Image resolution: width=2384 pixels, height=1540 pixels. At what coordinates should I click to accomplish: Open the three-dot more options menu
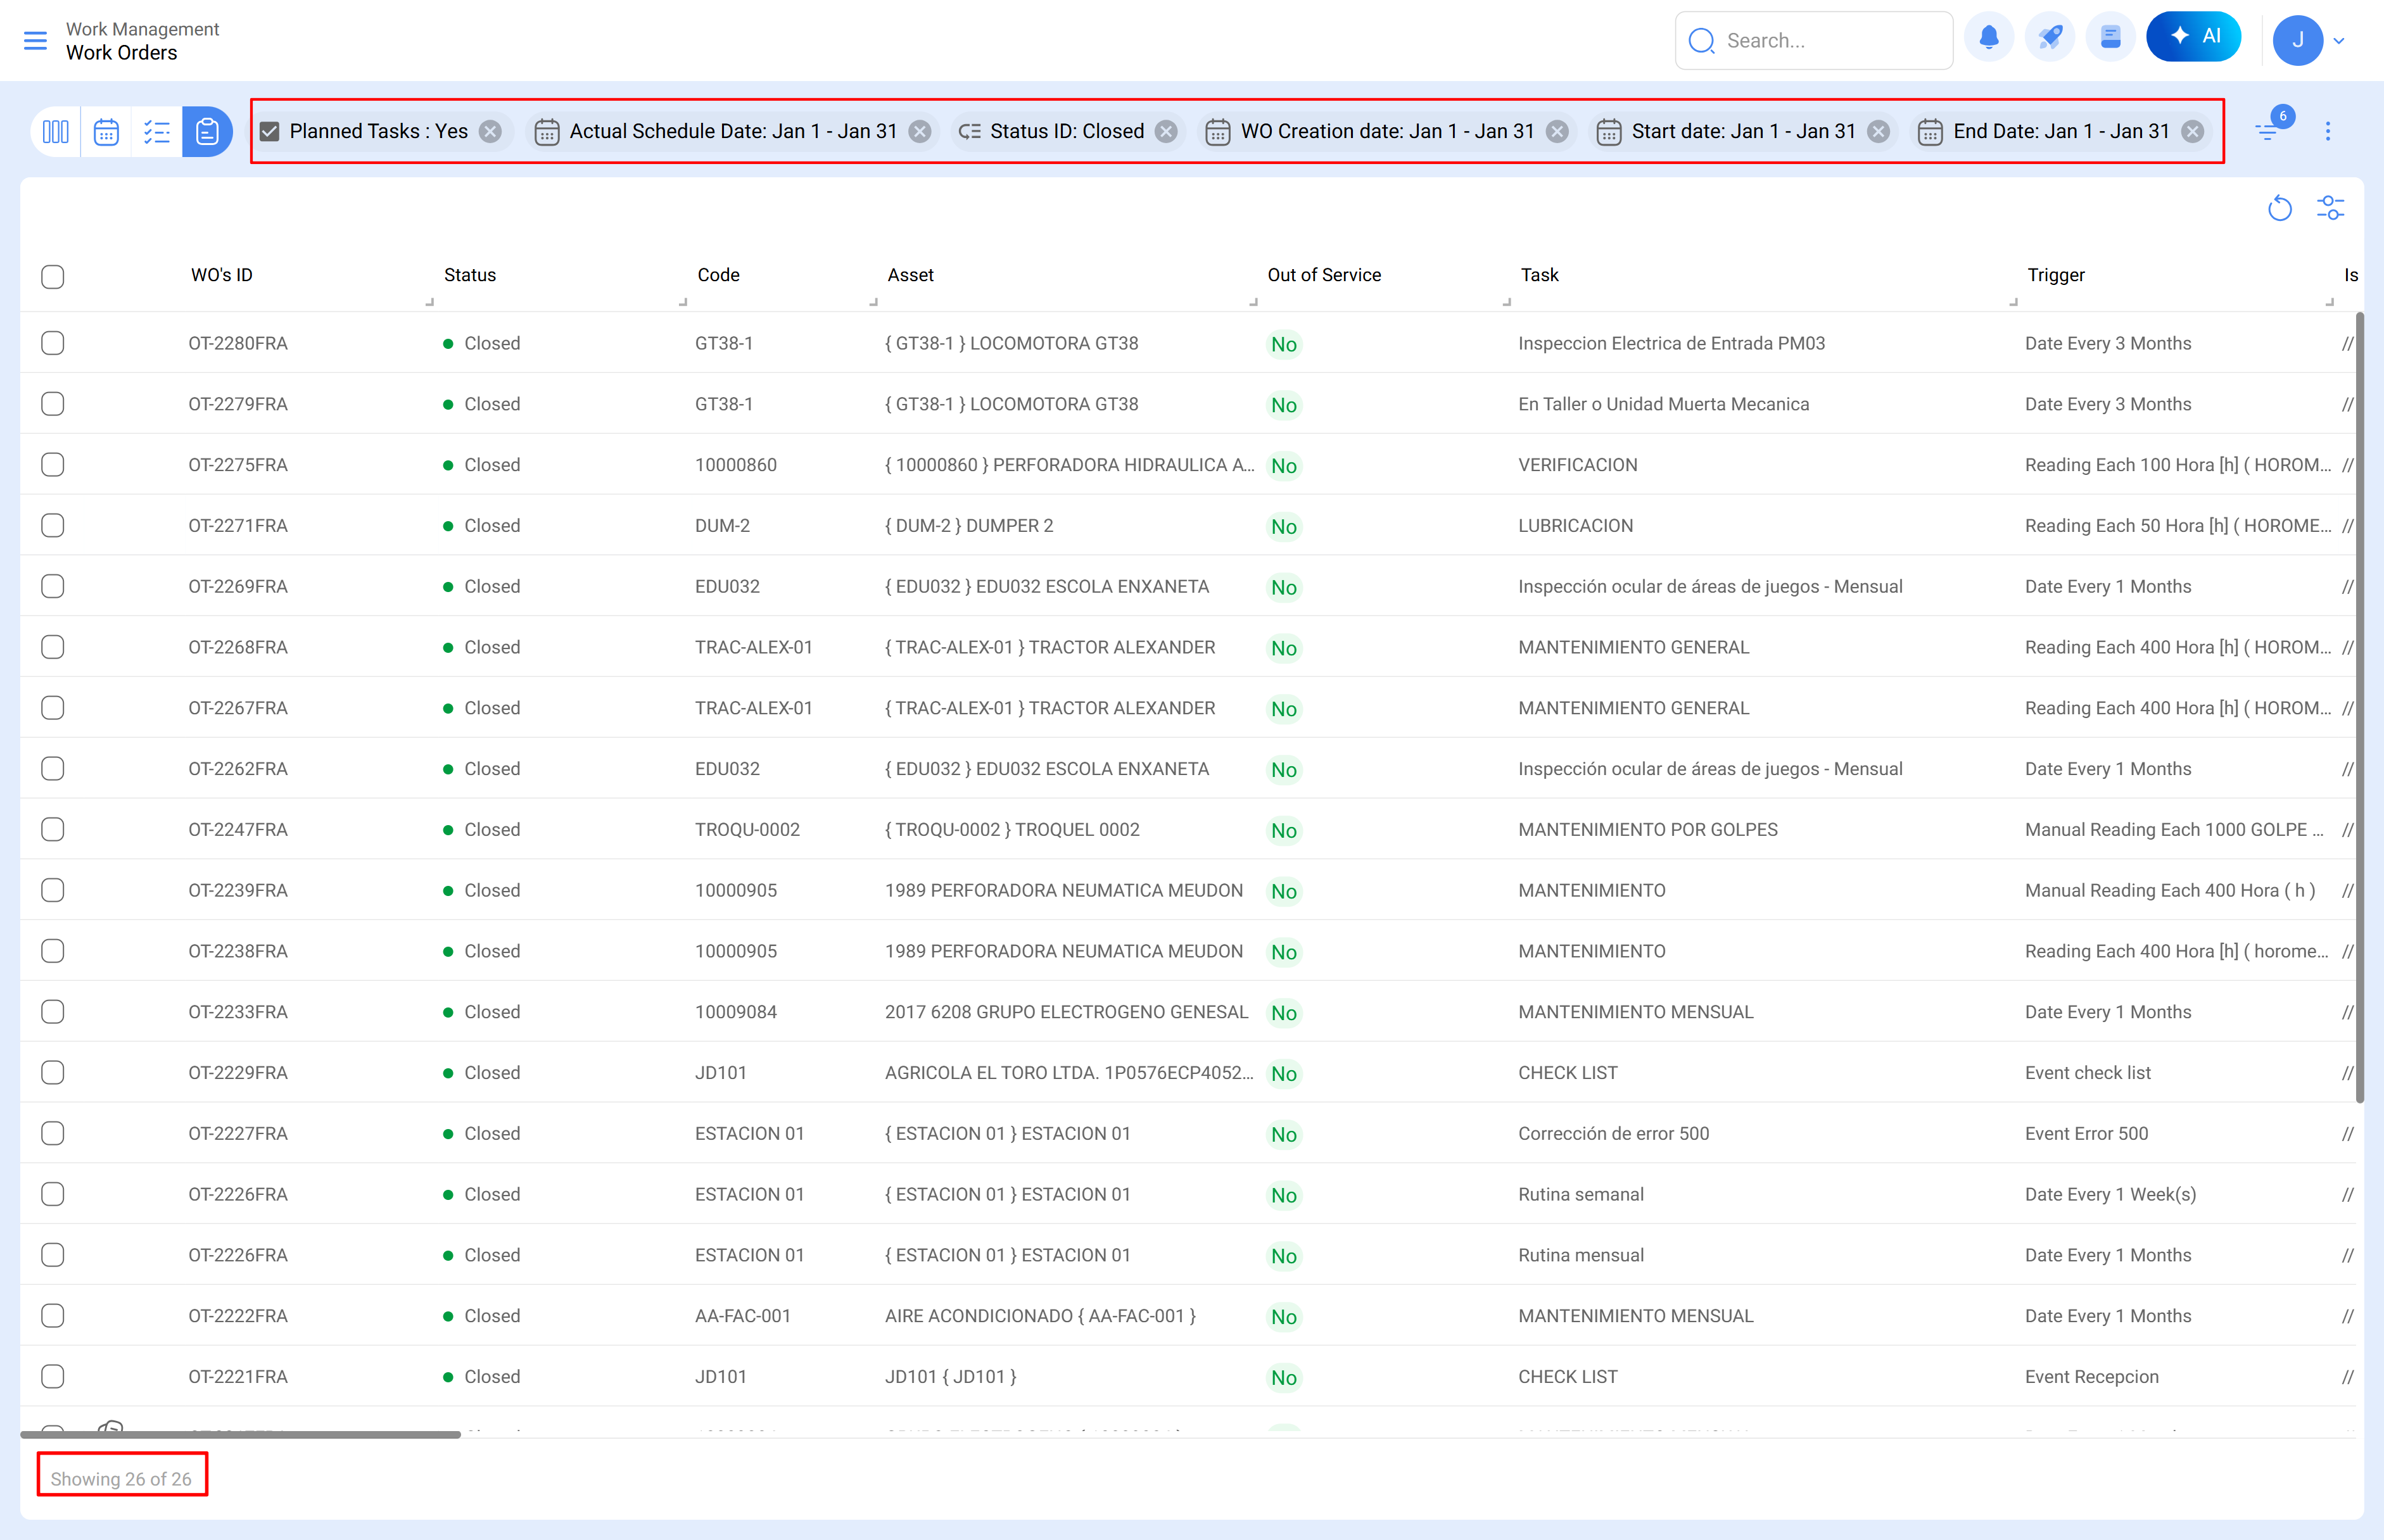click(2328, 131)
